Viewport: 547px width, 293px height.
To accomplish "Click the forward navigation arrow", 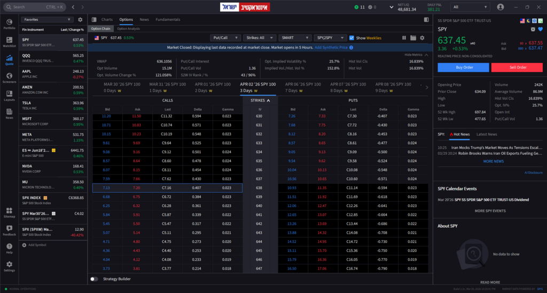I will [x=83, y=7].
